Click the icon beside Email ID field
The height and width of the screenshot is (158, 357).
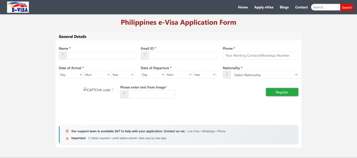pos(145,55)
